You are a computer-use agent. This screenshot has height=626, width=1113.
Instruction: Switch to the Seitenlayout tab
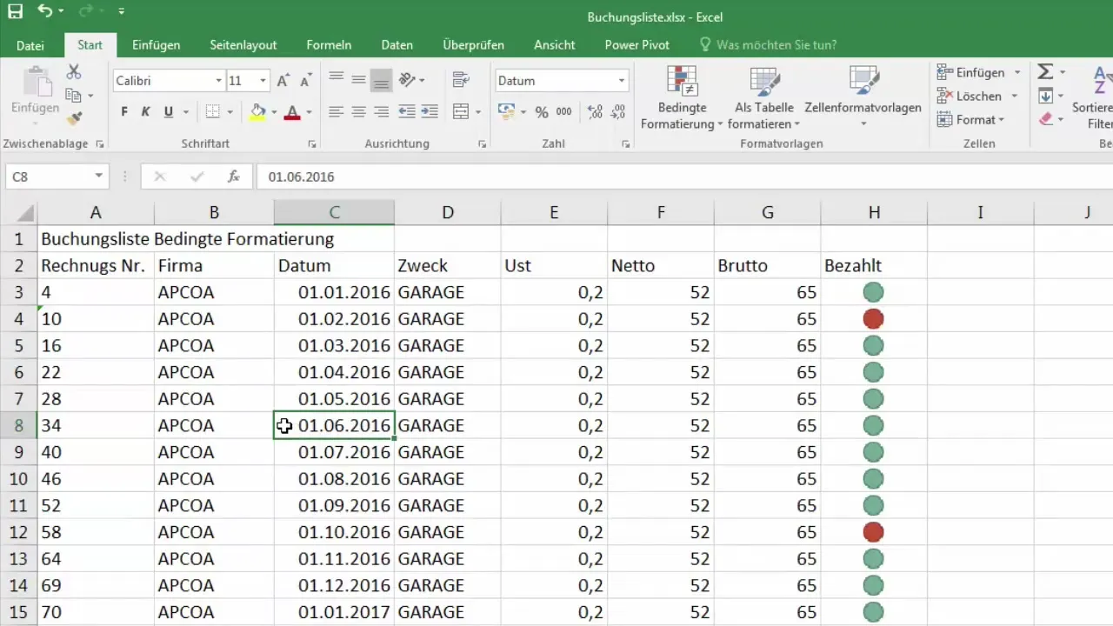click(243, 45)
